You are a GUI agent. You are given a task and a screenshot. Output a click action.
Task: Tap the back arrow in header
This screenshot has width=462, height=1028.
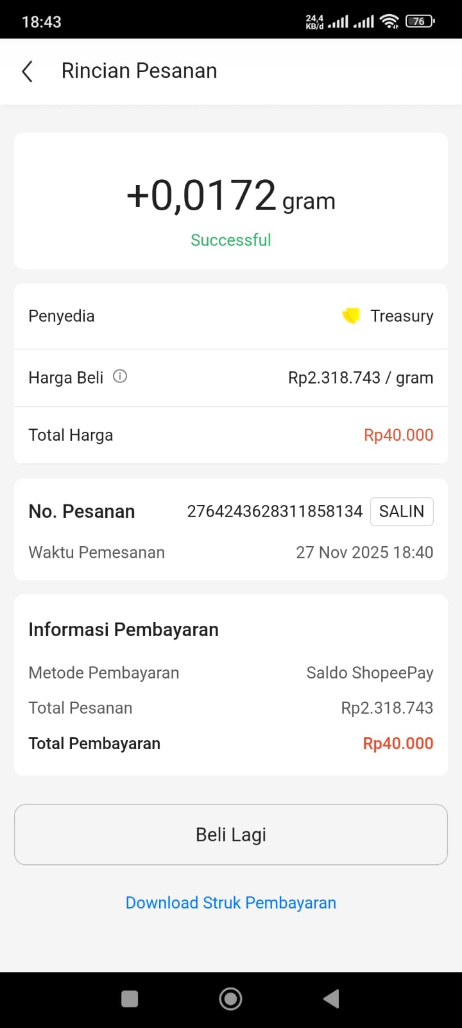(27, 71)
